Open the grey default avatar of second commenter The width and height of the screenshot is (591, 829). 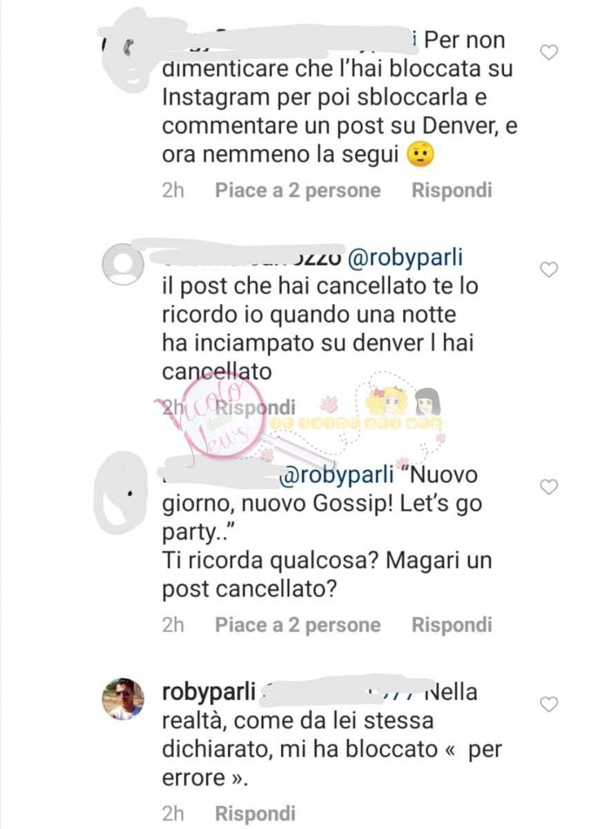(x=123, y=264)
